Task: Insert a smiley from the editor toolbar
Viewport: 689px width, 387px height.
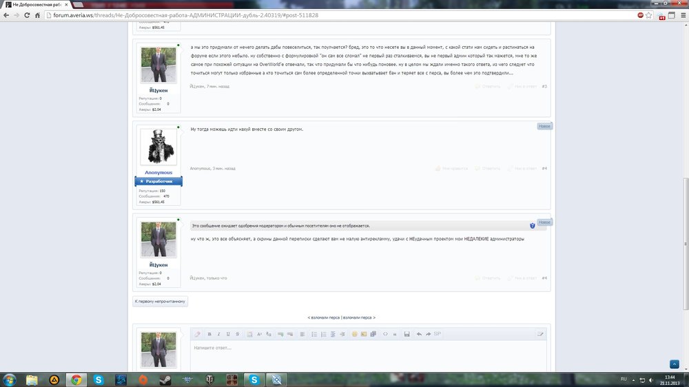Action: [x=355, y=334]
